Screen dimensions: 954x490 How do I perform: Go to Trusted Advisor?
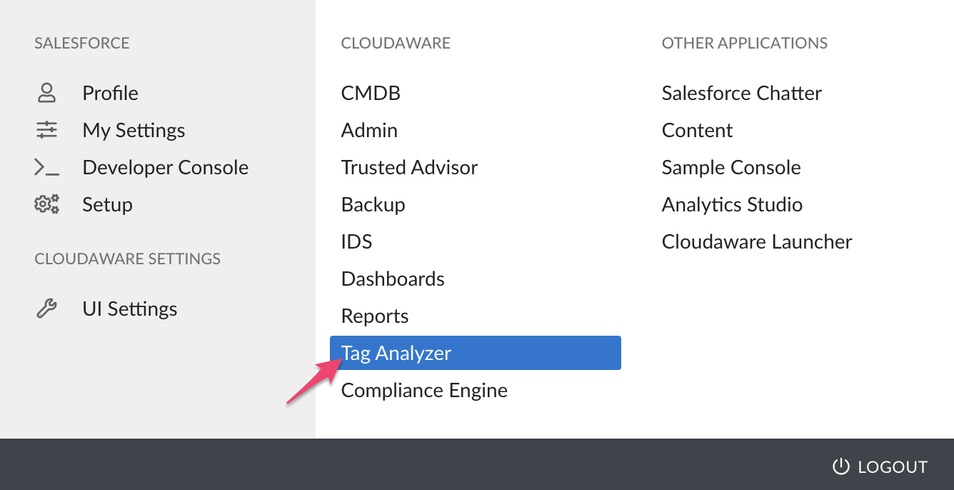click(x=409, y=167)
